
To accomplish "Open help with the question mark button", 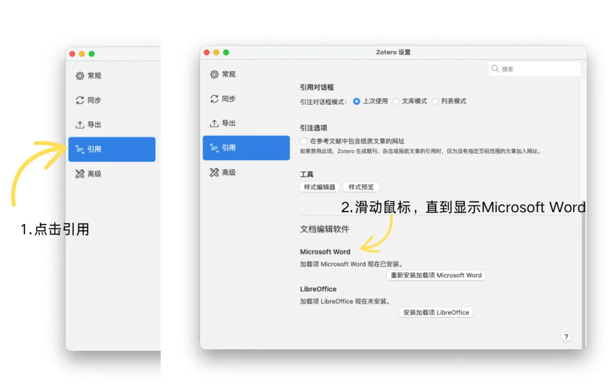I will (x=566, y=337).
